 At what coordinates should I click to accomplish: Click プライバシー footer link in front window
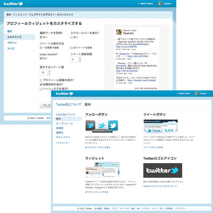coord(181,208)
